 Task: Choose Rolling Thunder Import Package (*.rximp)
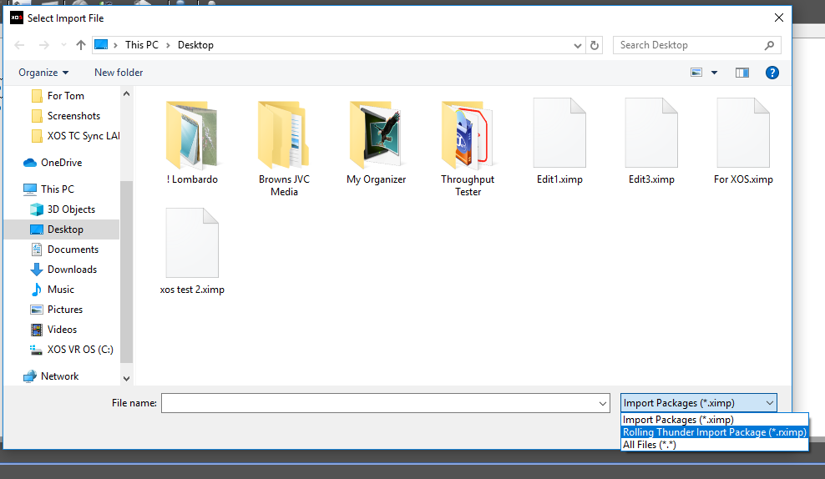click(x=715, y=432)
